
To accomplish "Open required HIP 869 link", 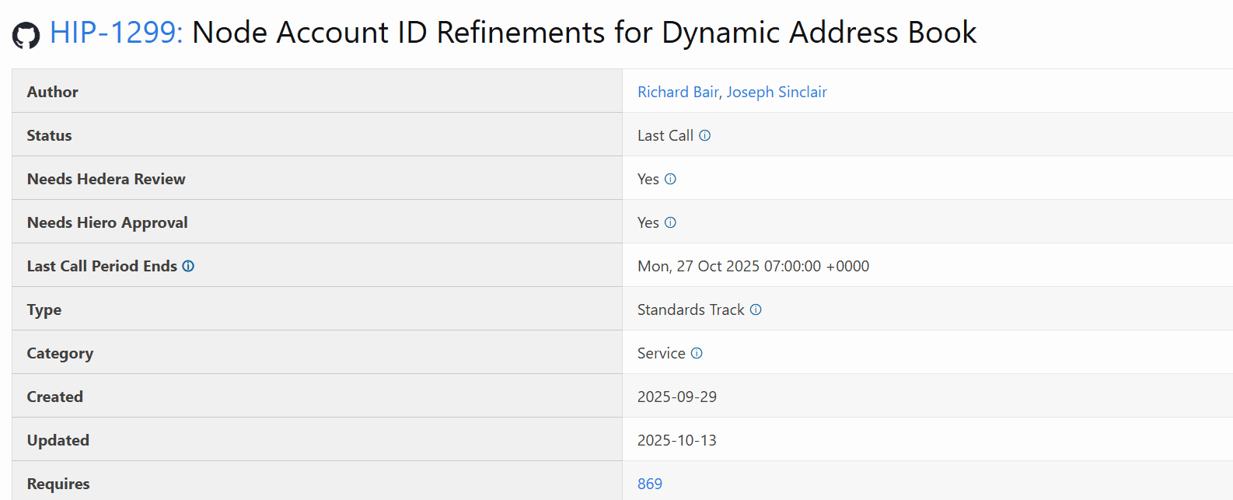I will pos(650,484).
